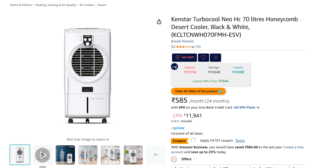Click the share icon above product image
Image resolution: width=310 pixels, height=168 pixels.
[x=159, y=22]
